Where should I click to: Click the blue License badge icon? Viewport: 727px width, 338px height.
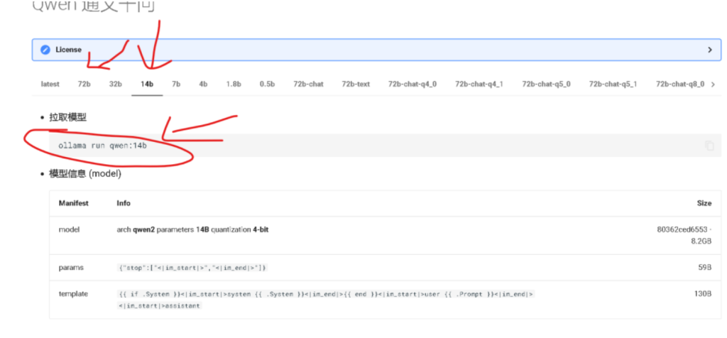(45, 50)
